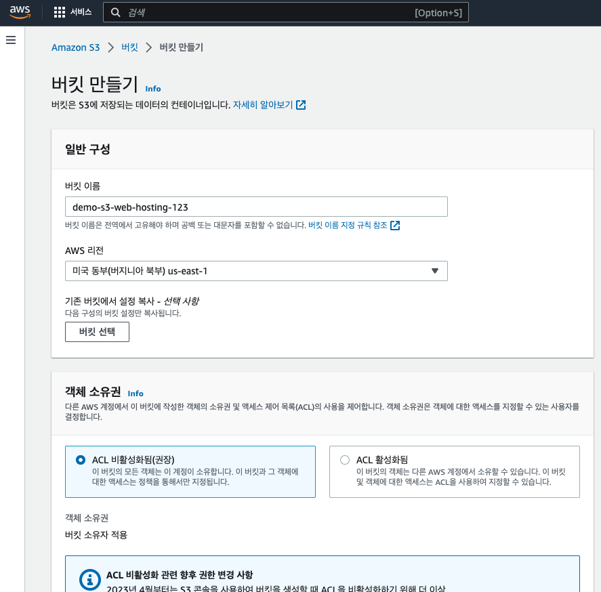Click the bucket name input field
The height and width of the screenshot is (592, 601).
(x=256, y=207)
